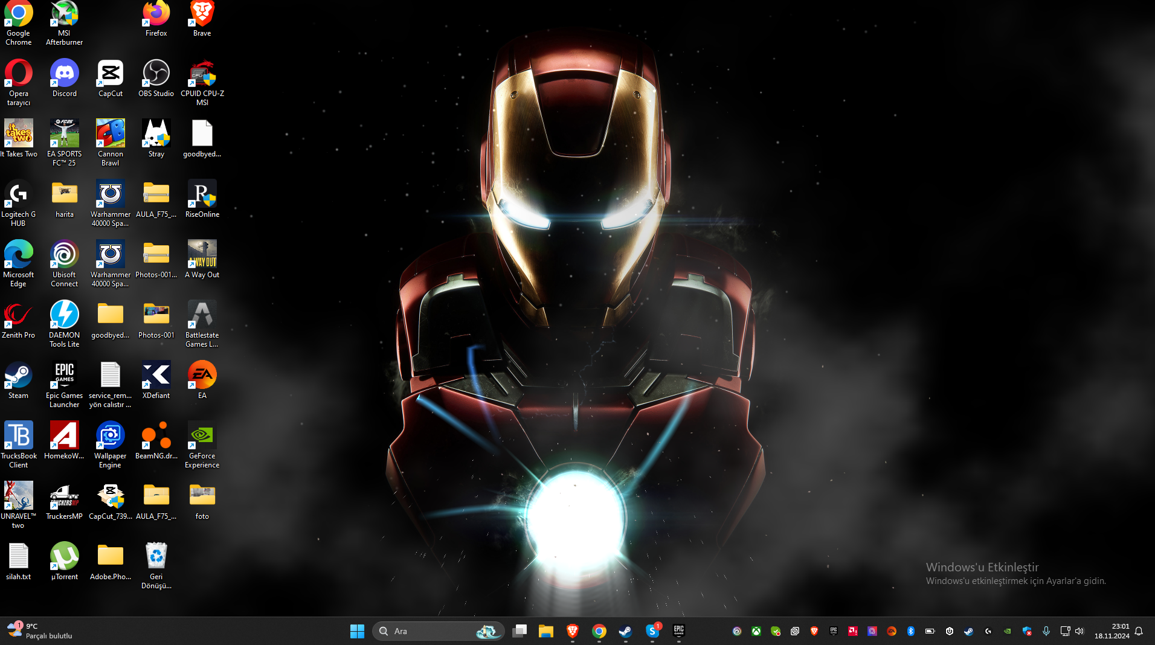
Task: Select the silah.txt file
Action: (x=19, y=562)
